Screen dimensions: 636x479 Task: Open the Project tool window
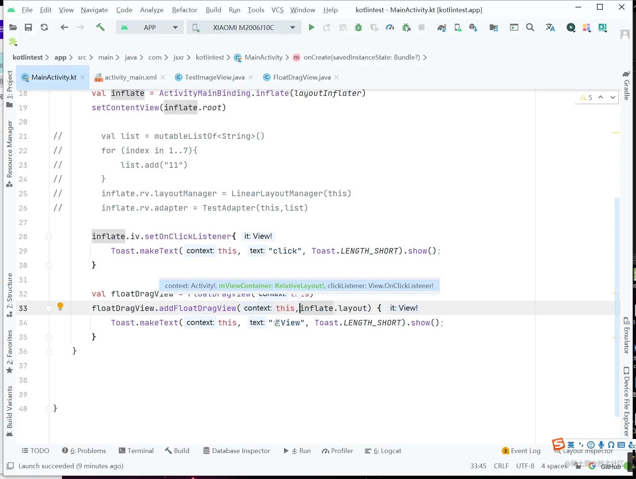point(10,89)
